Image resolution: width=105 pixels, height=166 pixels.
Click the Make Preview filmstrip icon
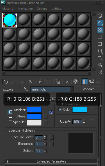pyautogui.click(x=100, y=51)
